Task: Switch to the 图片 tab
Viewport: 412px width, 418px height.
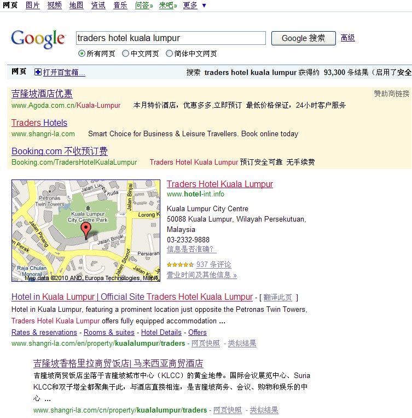Action: (x=32, y=5)
